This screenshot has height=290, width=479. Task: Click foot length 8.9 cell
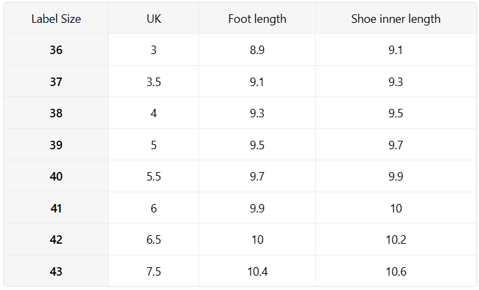257,50
